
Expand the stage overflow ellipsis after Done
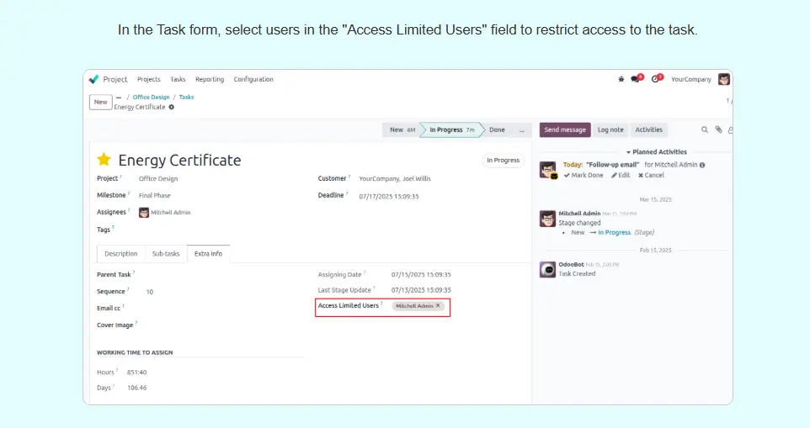pyautogui.click(x=522, y=129)
